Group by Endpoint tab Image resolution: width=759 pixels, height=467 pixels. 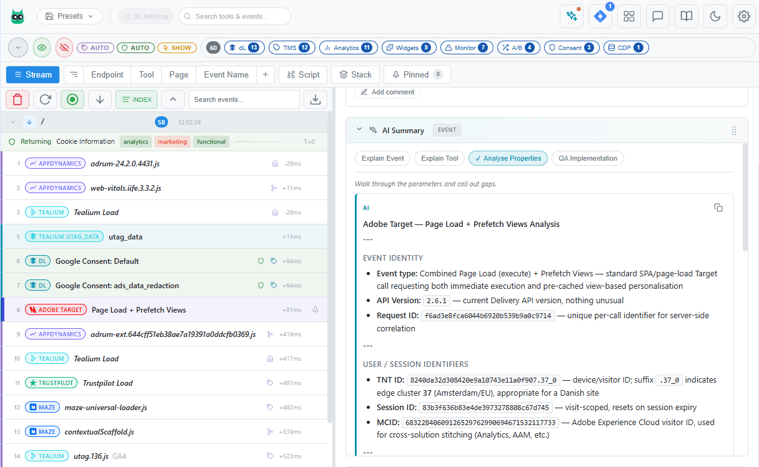pyautogui.click(x=107, y=74)
